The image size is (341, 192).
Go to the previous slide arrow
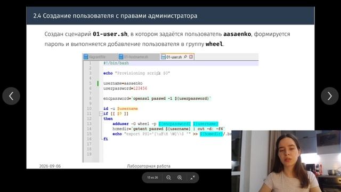pyautogui.click(x=11, y=96)
